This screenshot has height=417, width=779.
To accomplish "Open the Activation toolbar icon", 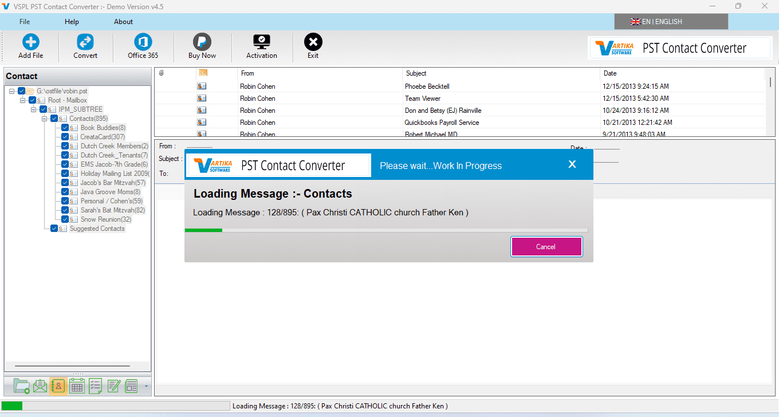I will [x=262, y=42].
